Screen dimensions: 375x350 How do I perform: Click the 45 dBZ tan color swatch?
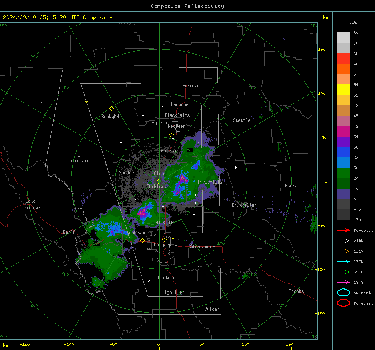click(343, 111)
